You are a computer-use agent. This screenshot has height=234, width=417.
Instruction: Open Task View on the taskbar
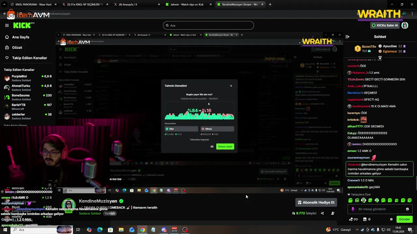(x=78, y=230)
